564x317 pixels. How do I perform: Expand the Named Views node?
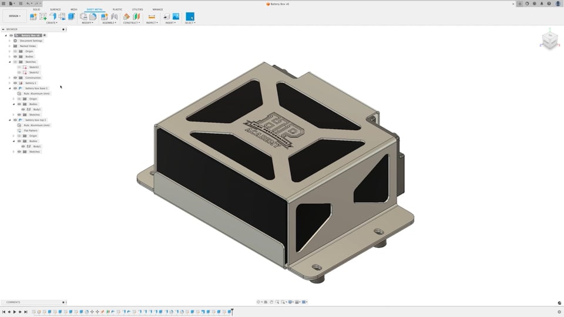(10, 46)
